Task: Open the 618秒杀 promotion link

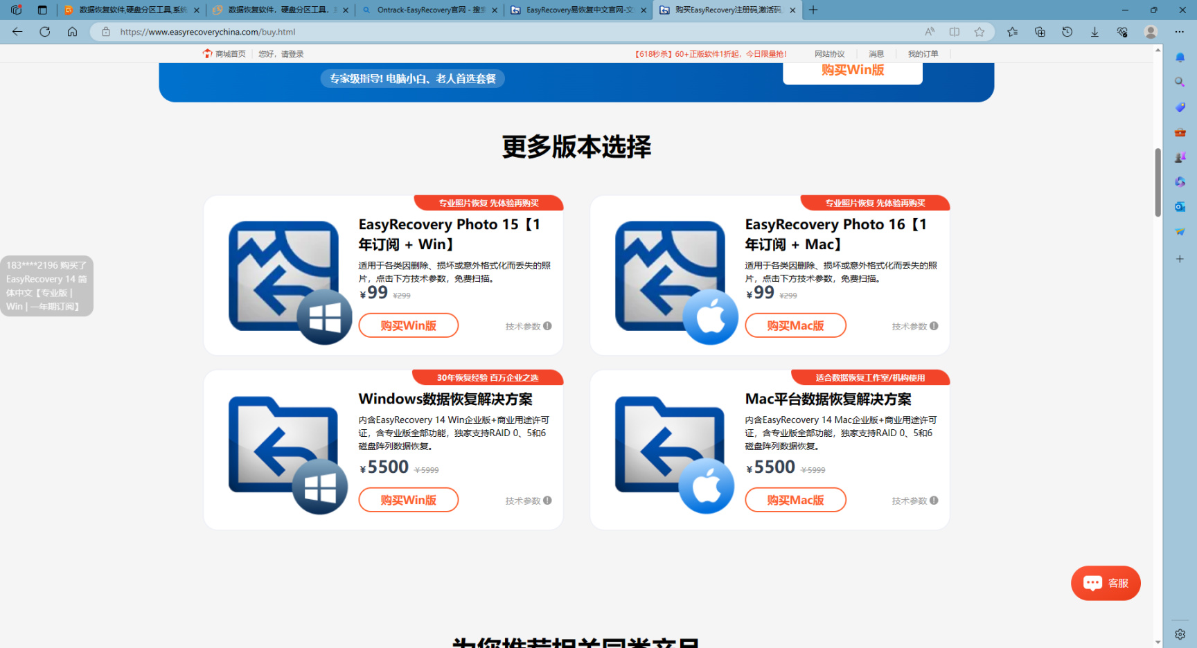Action: (x=710, y=54)
